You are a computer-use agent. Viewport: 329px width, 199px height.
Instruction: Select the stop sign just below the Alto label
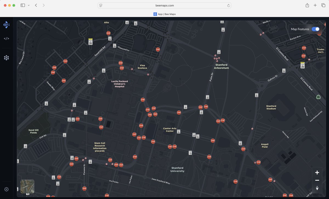click(x=108, y=33)
